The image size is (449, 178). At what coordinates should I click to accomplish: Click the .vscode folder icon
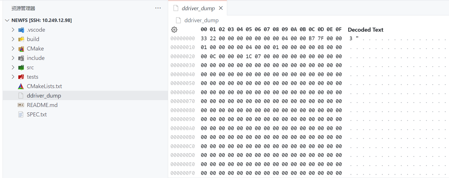[21, 30]
